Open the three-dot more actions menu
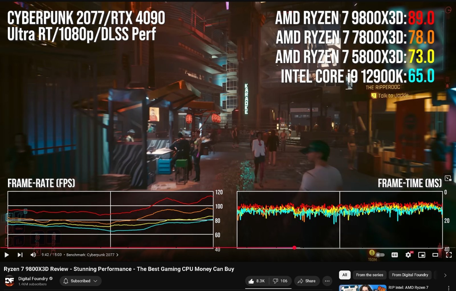 [x=327, y=281]
